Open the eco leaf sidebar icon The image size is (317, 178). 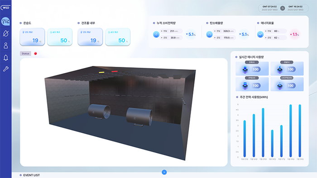5,33
